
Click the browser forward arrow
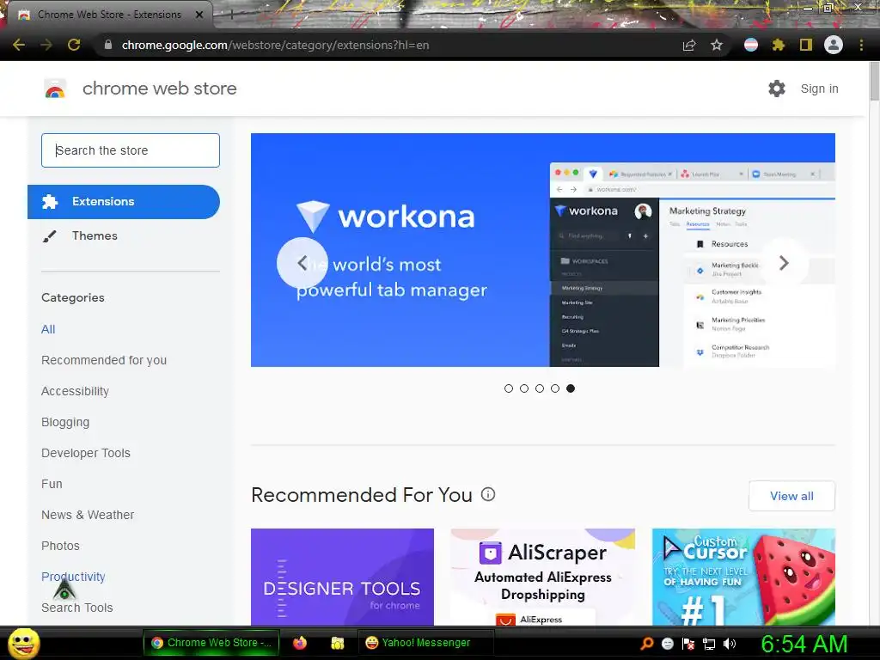click(46, 45)
